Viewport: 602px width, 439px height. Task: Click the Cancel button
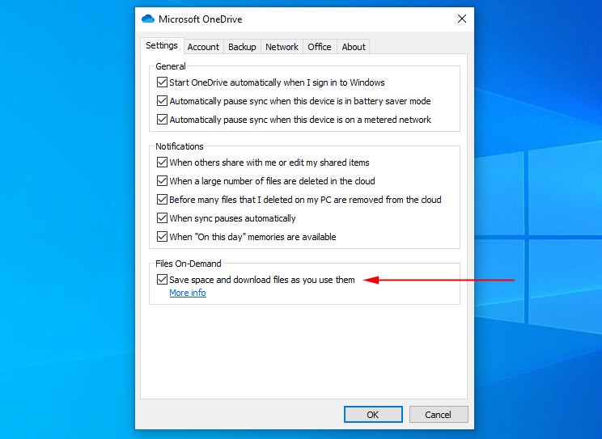pyautogui.click(x=439, y=415)
